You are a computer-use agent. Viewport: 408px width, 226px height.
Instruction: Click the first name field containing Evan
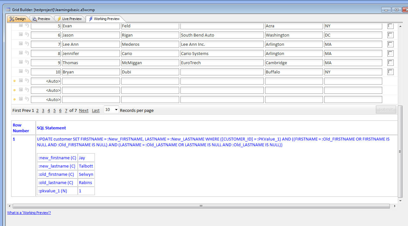[91, 26]
